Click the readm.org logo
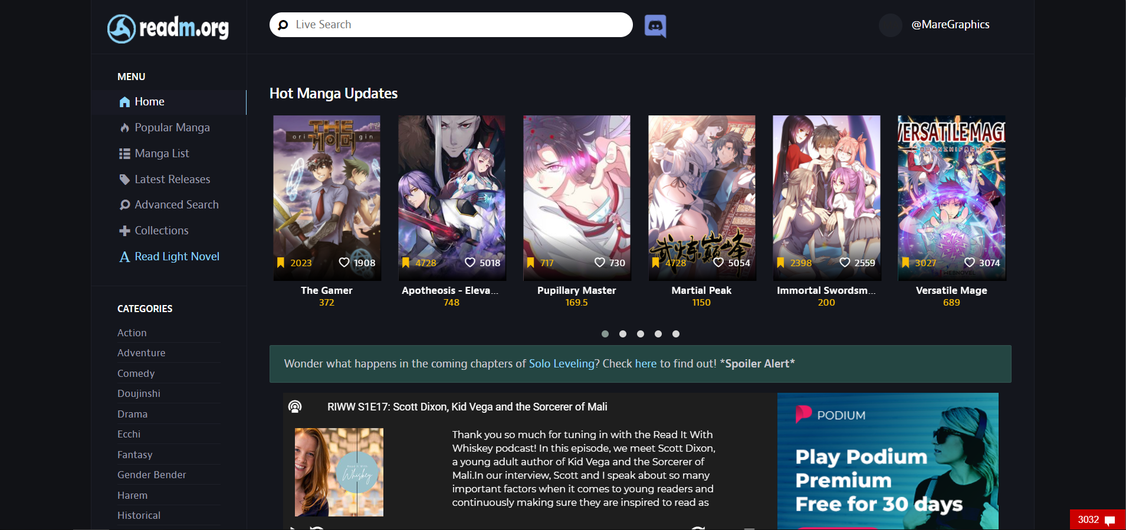The width and height of the screenshot is (1126, 530). 168,28
